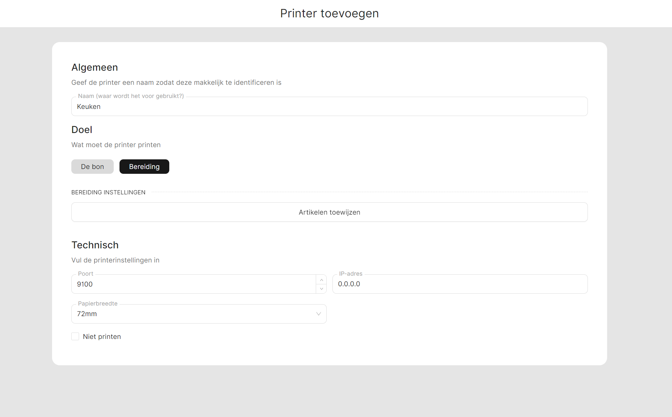Click the Technisch section heading
Image resolution: width=672 pixels, height=417 pixels.
(x=95, y=245)
